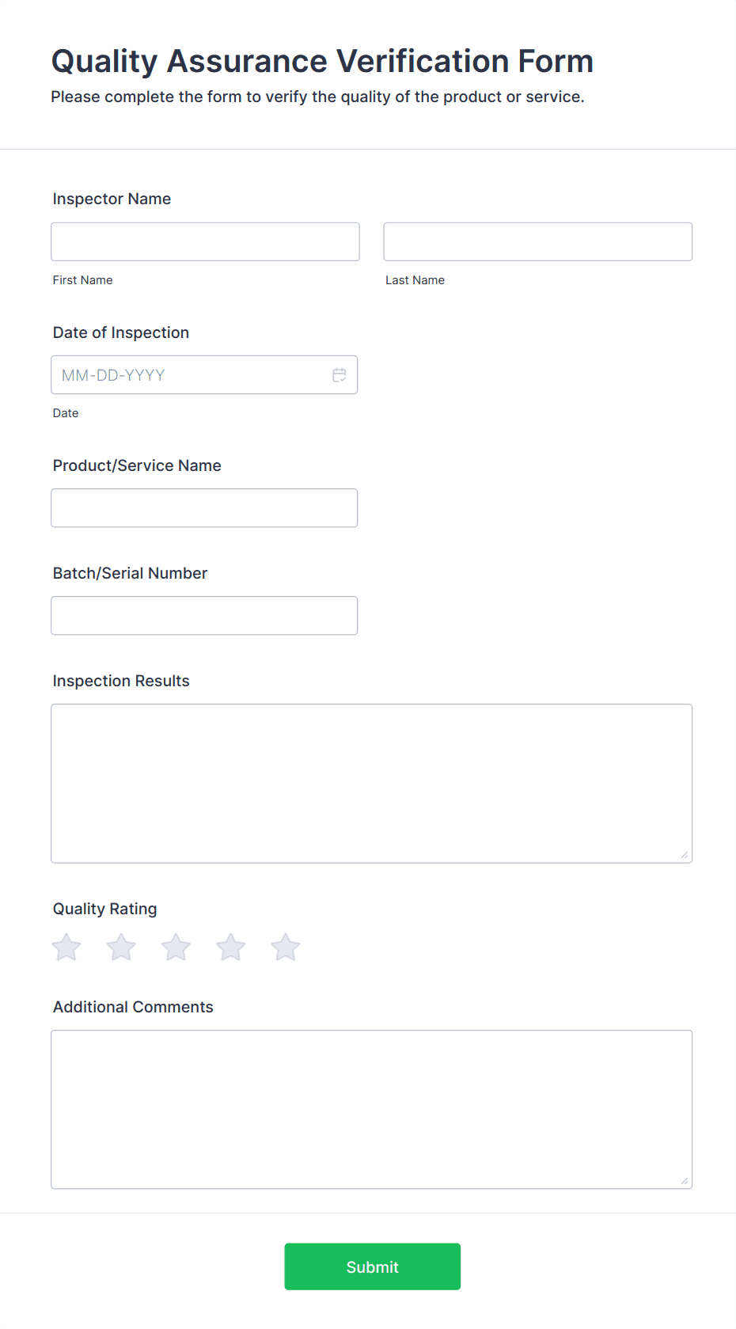Select the Product/Service Name field
The width and height of the screenshot is (736, 1329).
[204, 508]
